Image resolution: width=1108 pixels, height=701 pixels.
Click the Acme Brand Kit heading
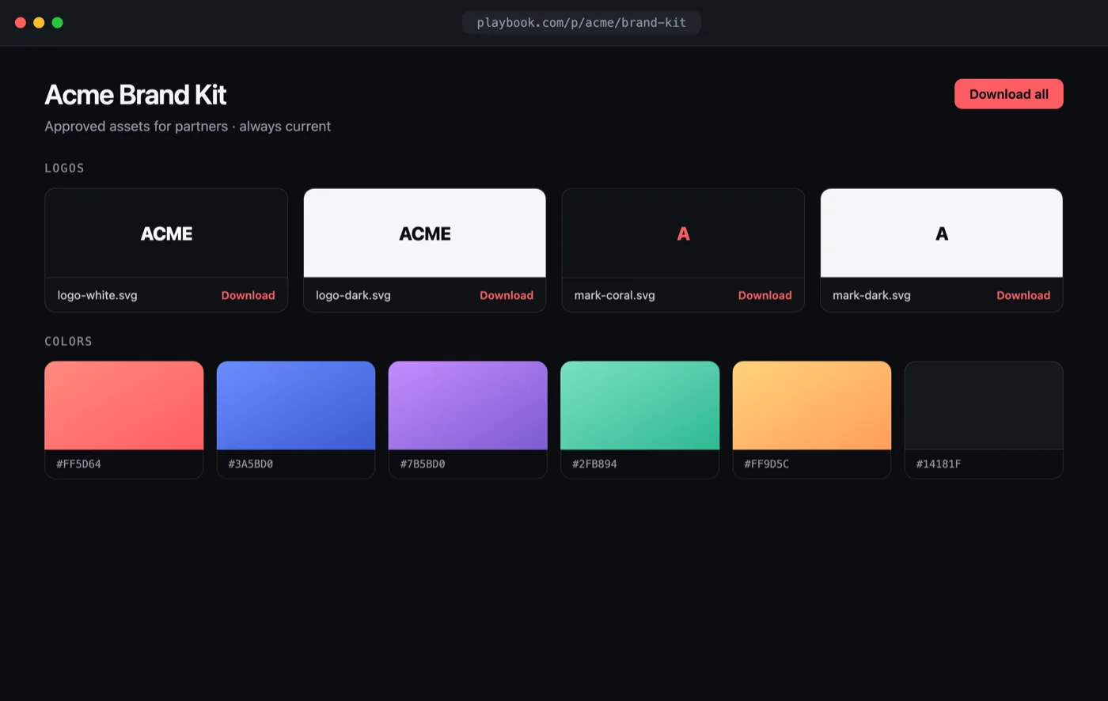coord(135,95)
